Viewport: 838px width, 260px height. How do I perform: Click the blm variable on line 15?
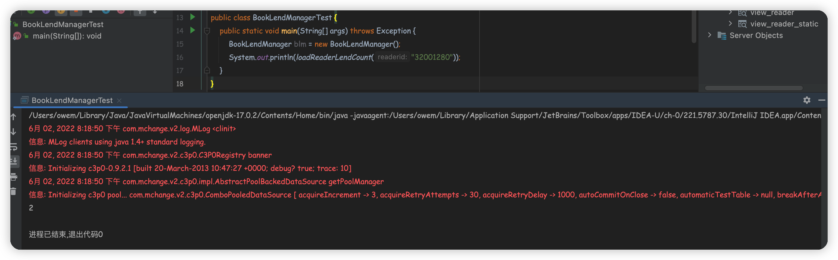click(300, 44)
